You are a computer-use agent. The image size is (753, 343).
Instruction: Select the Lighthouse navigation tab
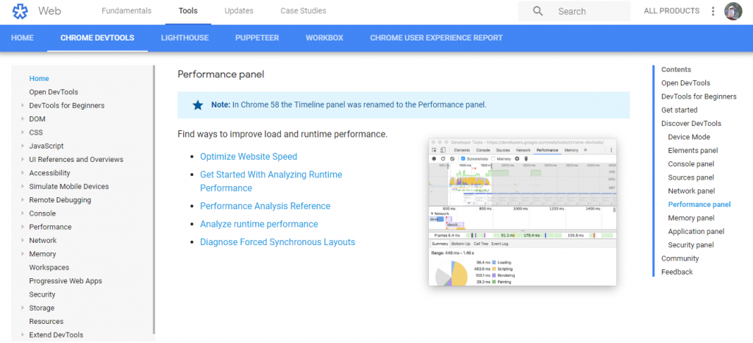coord(185,38)
